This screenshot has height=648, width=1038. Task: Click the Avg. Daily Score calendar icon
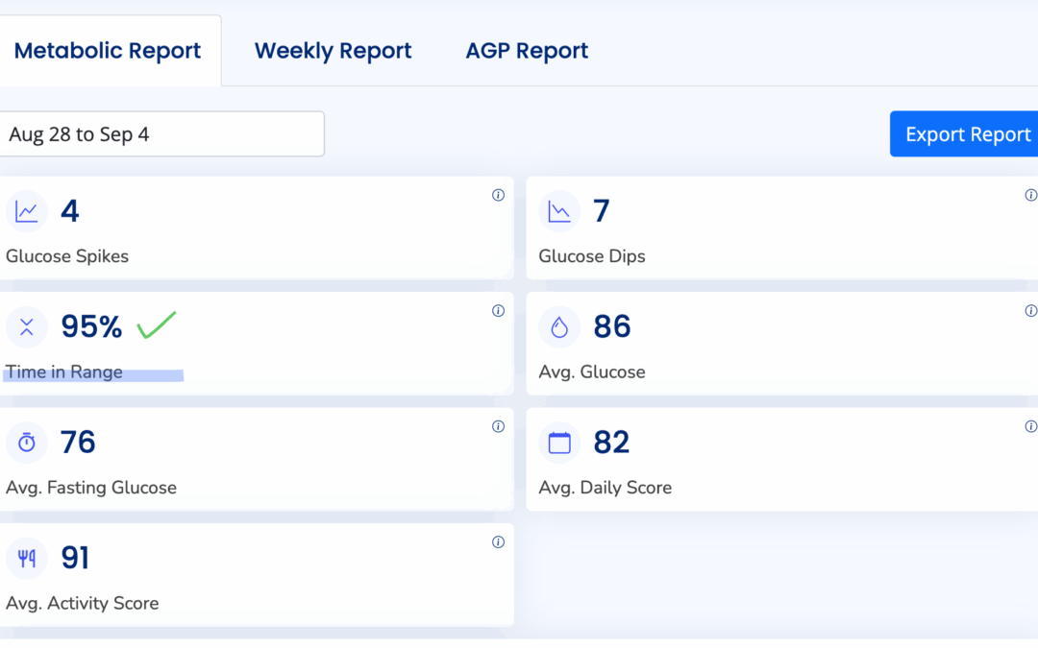click(x=559, y=443)
